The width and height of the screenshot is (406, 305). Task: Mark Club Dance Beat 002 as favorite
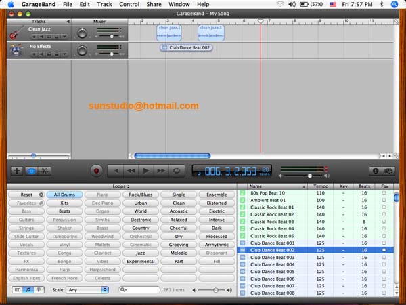[384, 250]
